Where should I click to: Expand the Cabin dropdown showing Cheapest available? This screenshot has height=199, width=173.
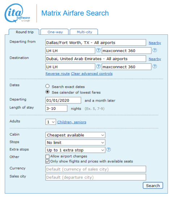pos(75,135)
